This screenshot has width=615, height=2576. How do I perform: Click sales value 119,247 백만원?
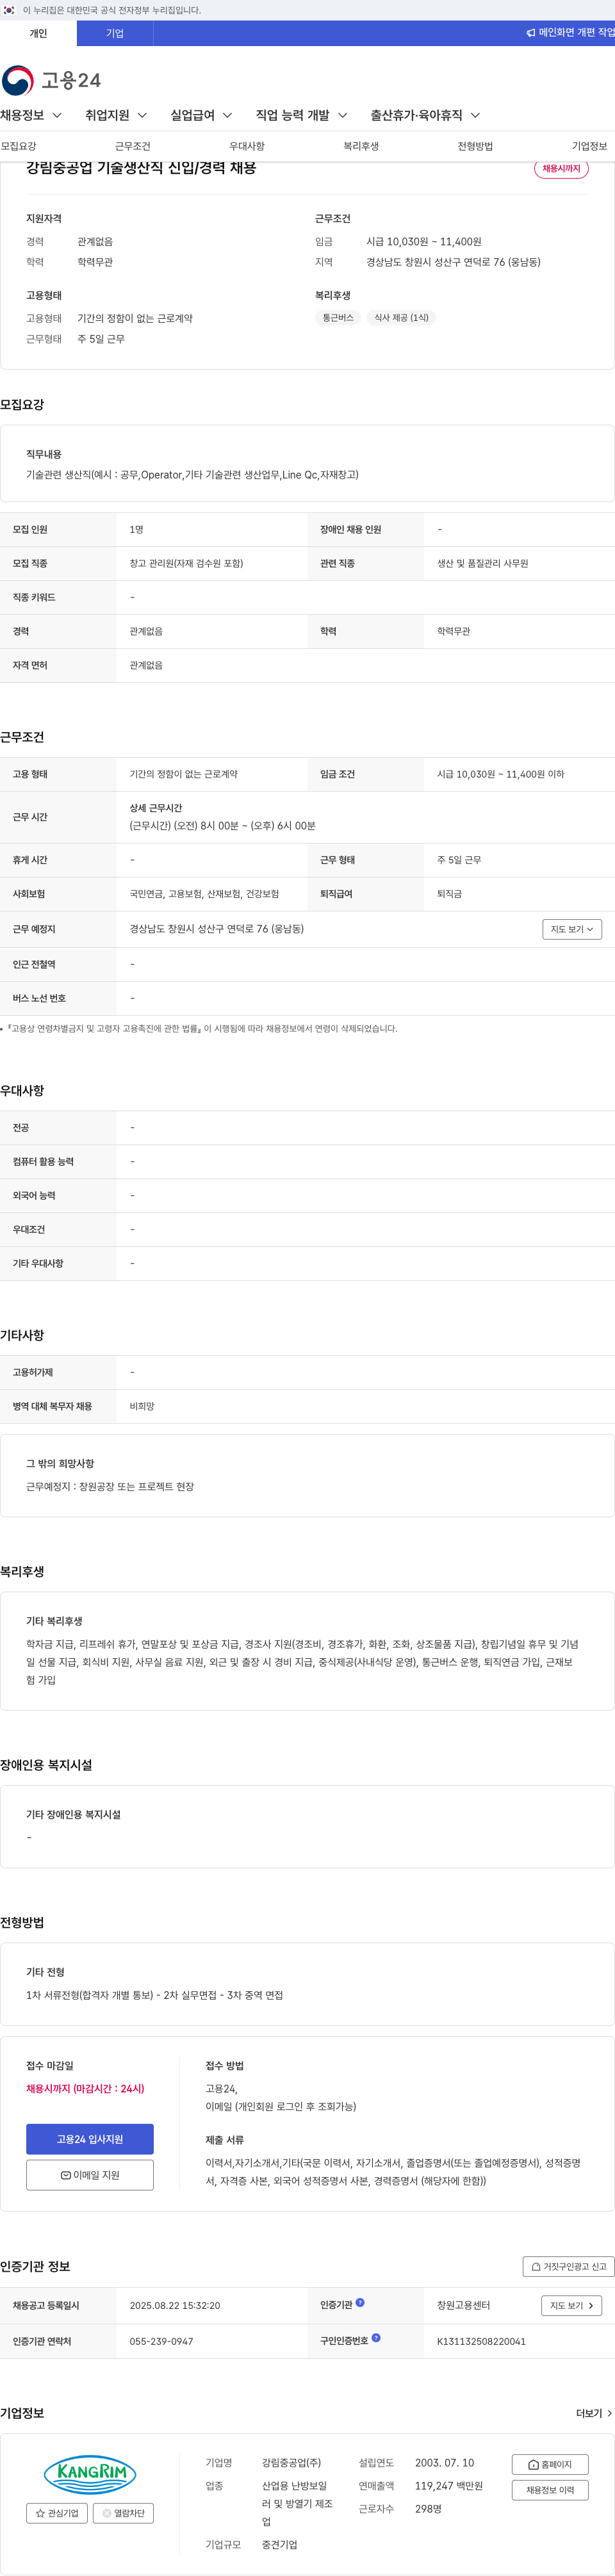pos(448,2485)
